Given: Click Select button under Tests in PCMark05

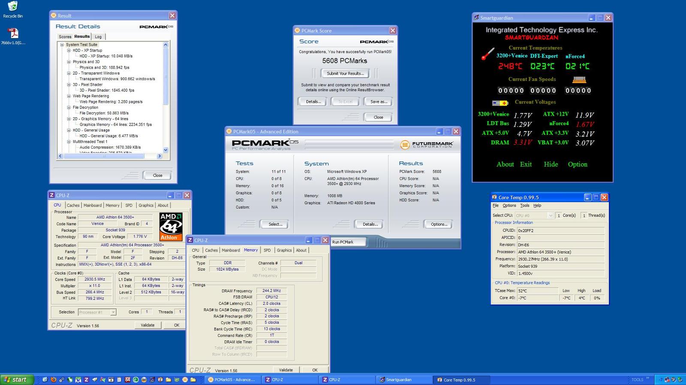Looking at the screenshot, I should click(x=275, y=224).
